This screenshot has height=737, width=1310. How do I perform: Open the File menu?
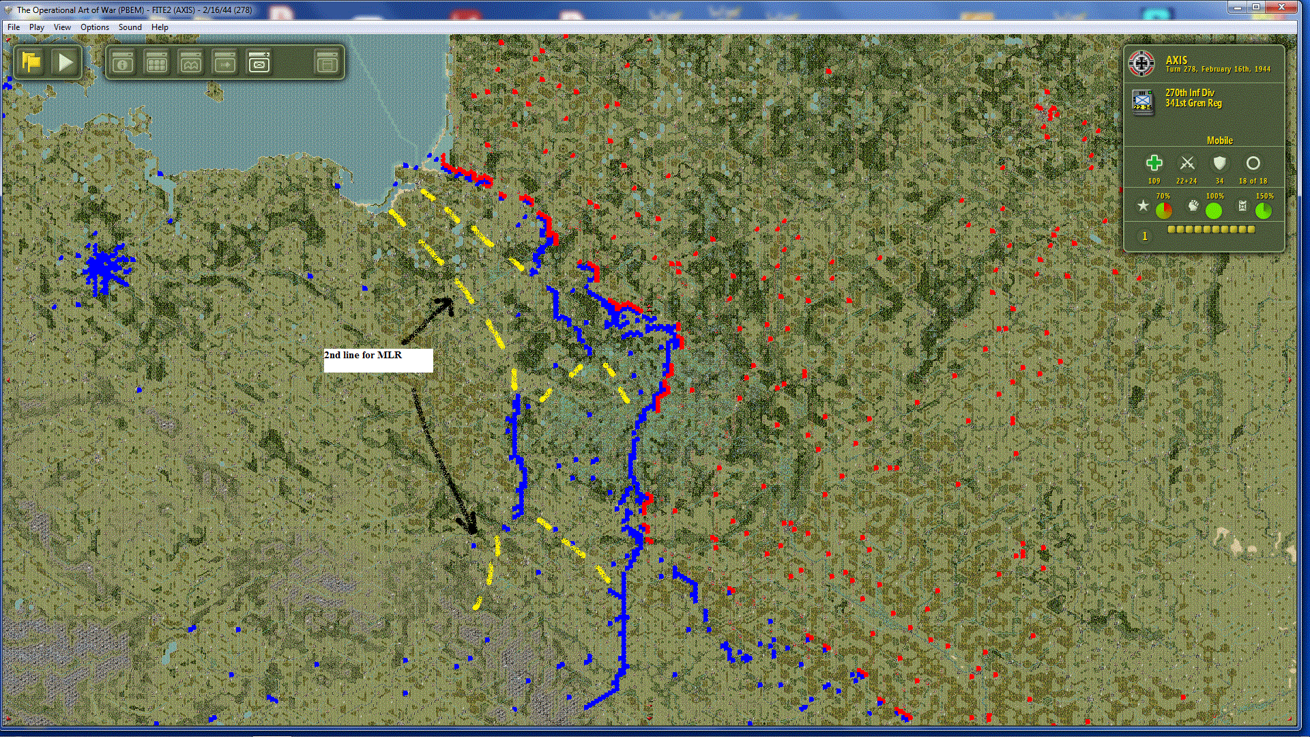[14, 27]
